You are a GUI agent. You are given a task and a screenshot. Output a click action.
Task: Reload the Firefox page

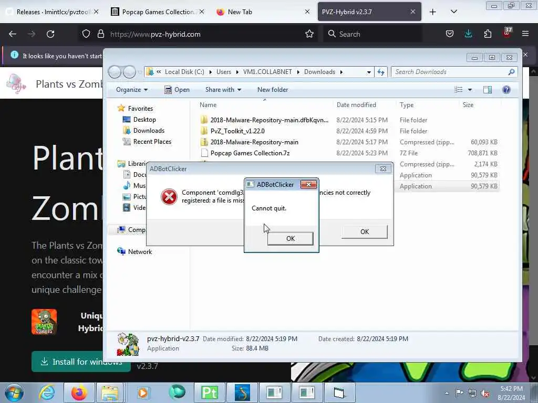coord(50,34)
